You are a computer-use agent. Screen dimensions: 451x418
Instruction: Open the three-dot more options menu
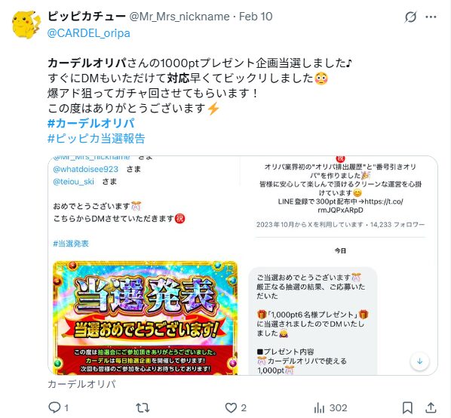(x=431, y=17)
